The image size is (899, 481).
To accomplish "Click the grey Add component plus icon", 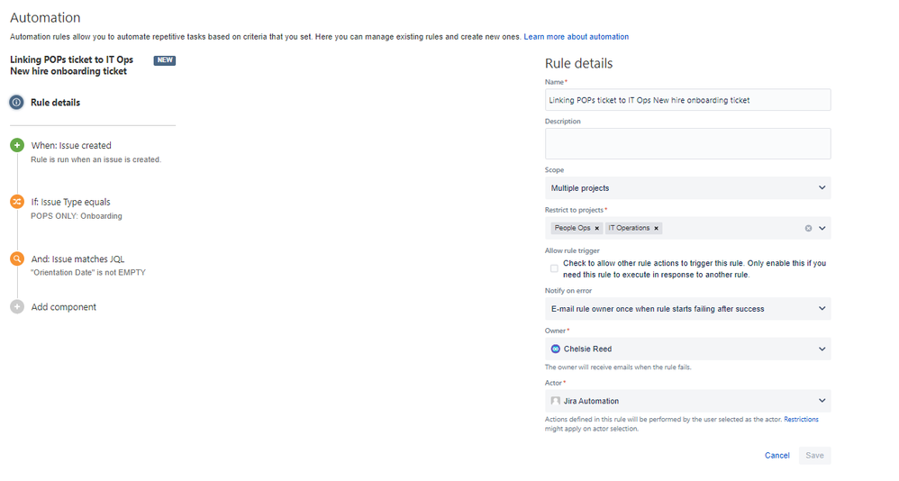I will (17, 307).
